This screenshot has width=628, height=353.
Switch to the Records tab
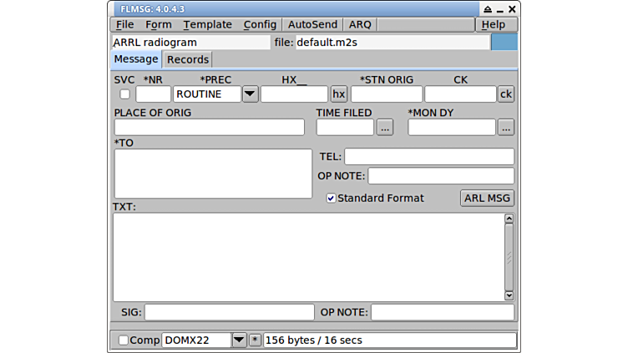[188, 59]
